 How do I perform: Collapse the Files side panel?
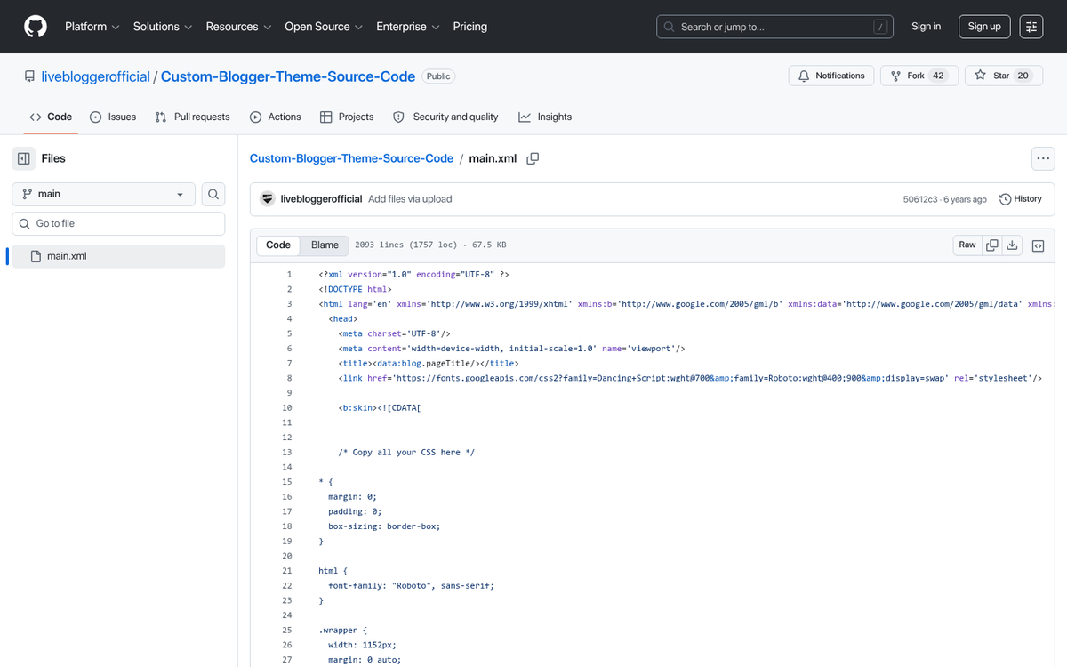(x=24, y=158)
